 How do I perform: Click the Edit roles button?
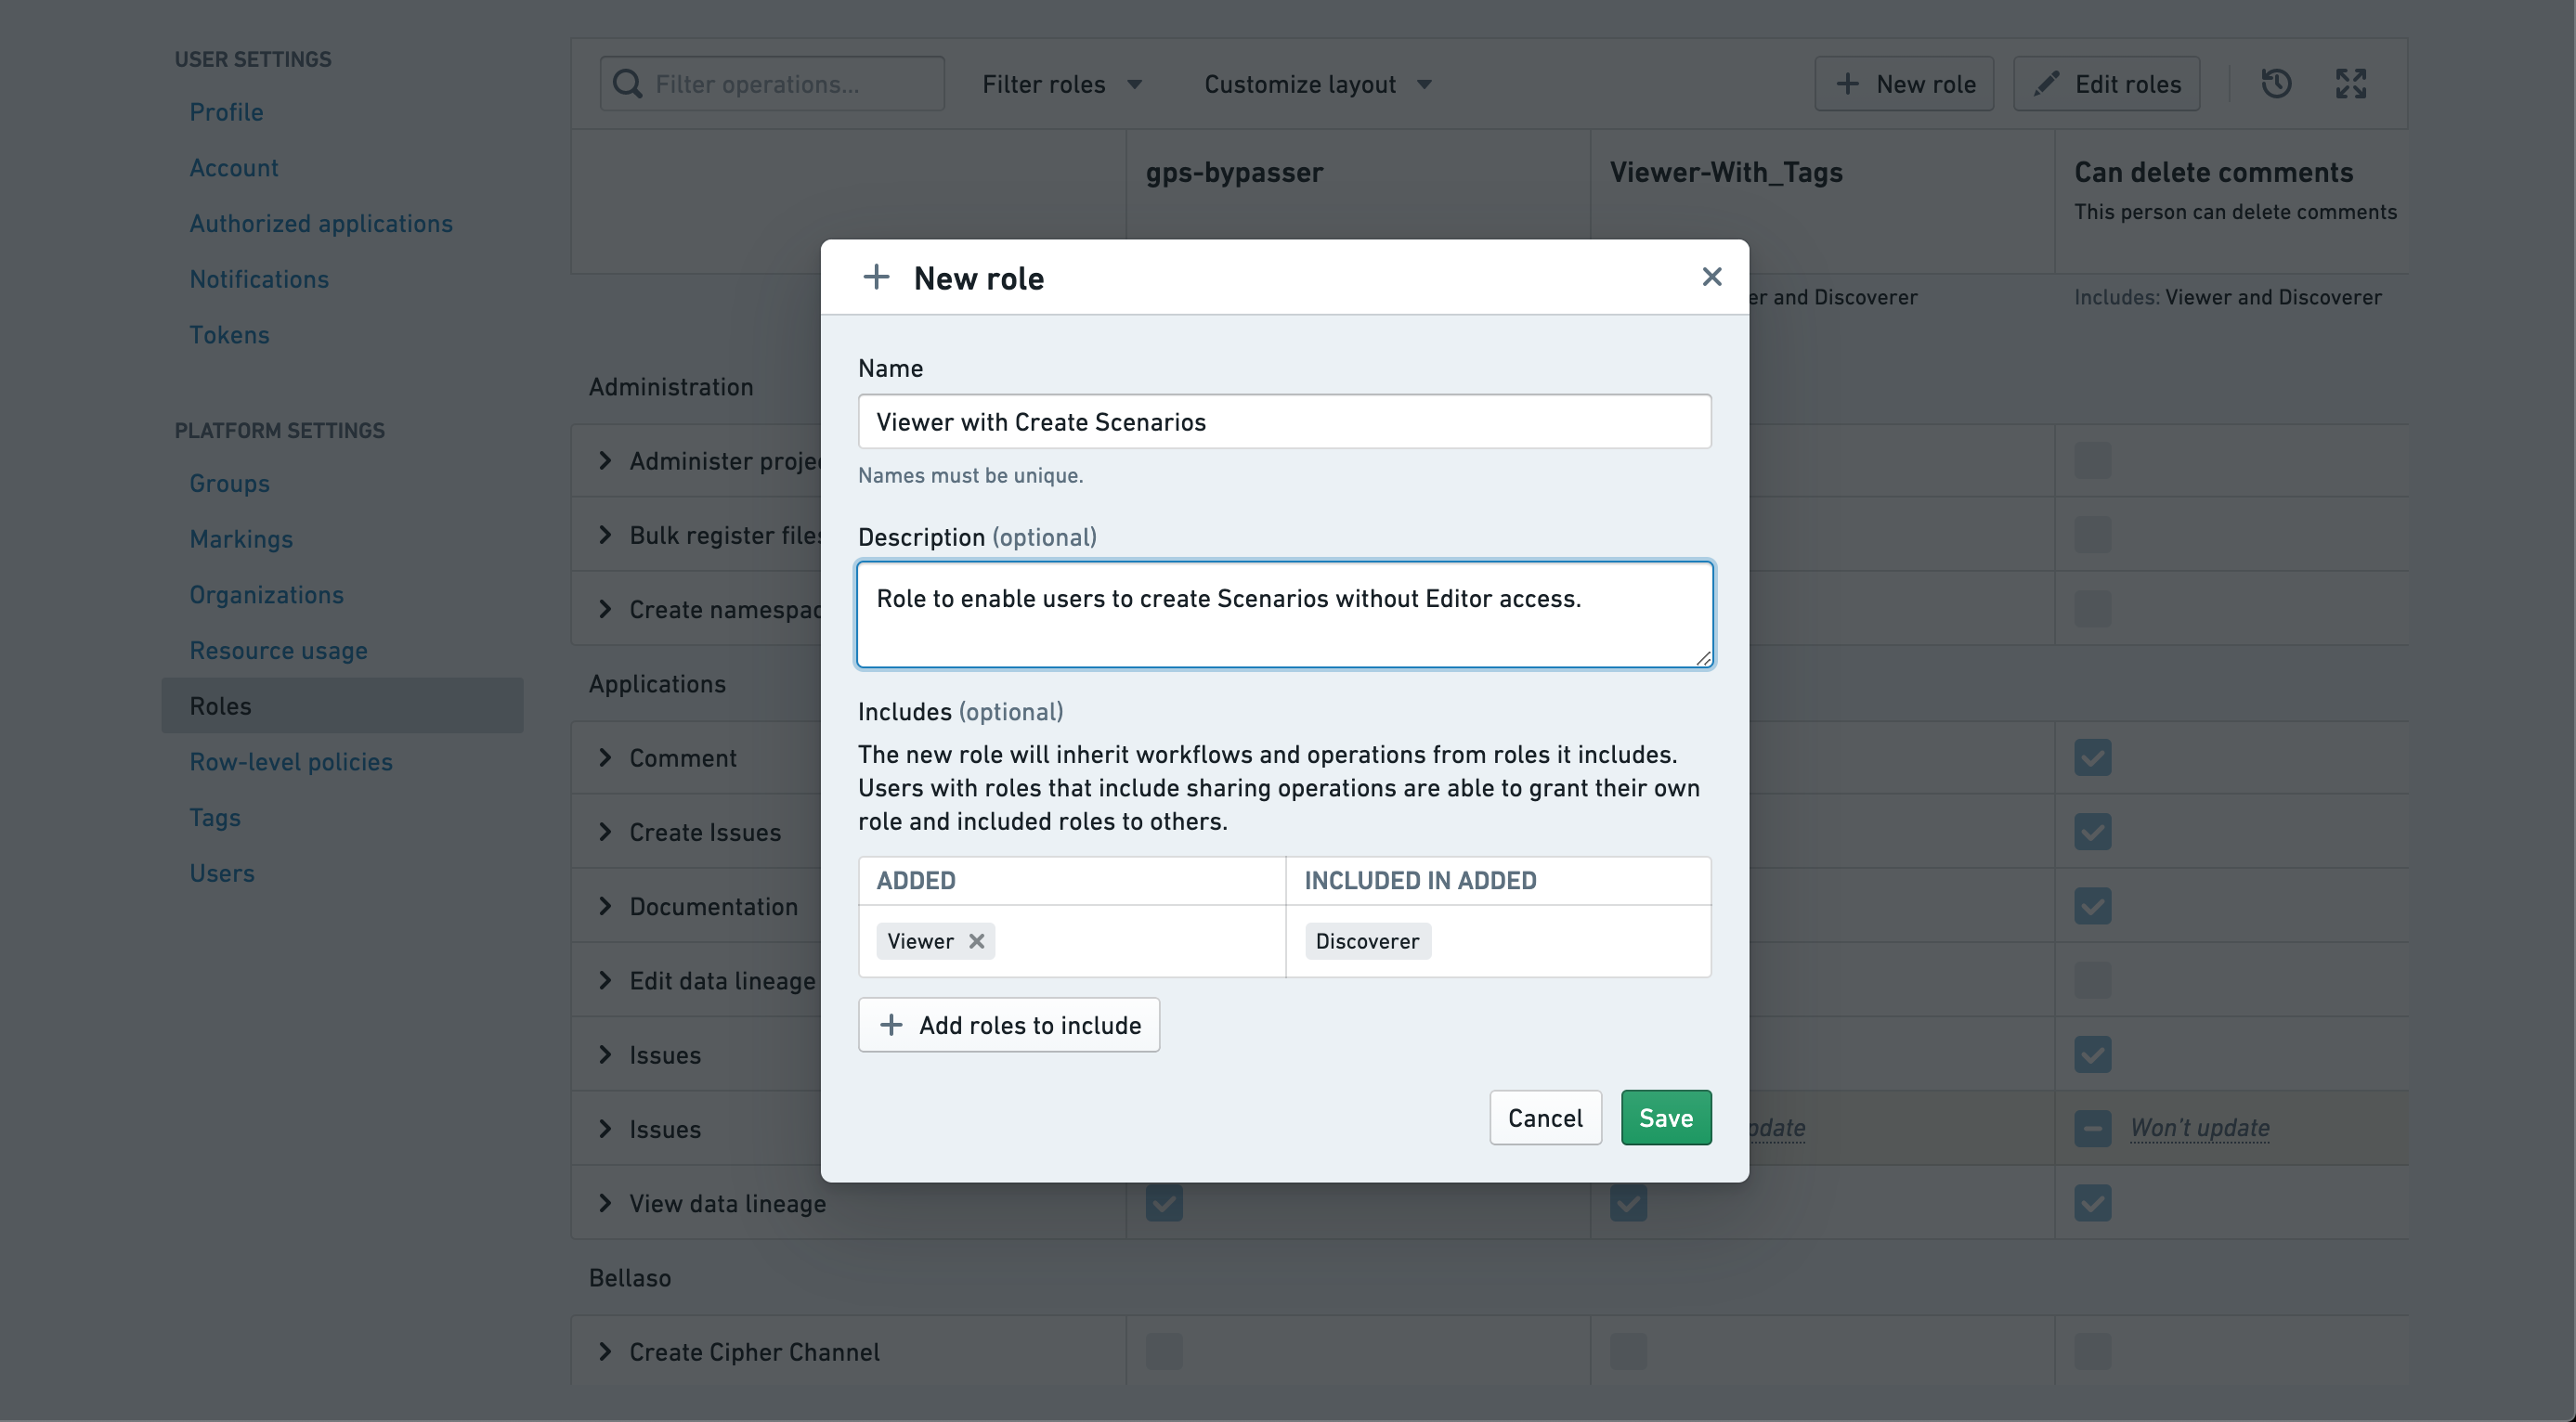[2105, 84]
